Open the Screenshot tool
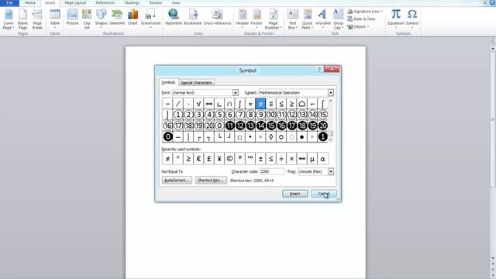 tap(150, 19)
